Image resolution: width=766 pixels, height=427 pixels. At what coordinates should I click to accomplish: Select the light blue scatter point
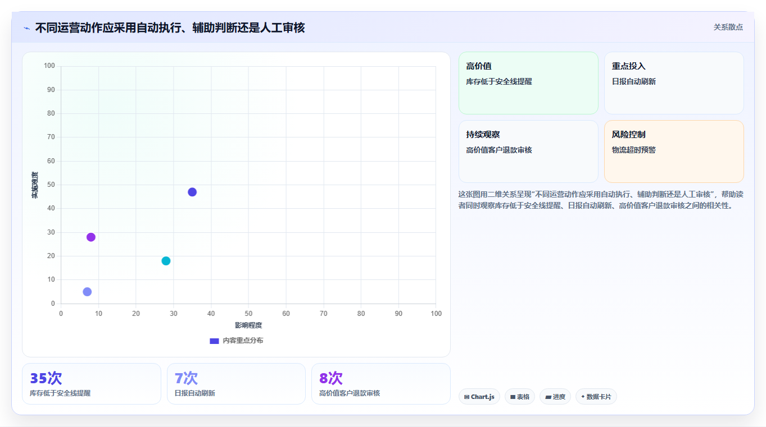(87, 292)
